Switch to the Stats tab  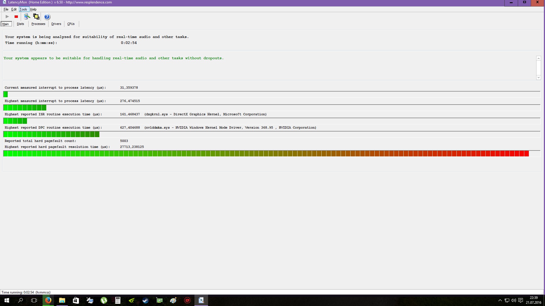[20, 24]
